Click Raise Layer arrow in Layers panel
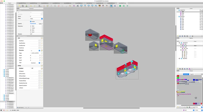This screenshot has height=112, width=203. pyautogui.click(x=180, y=36)
